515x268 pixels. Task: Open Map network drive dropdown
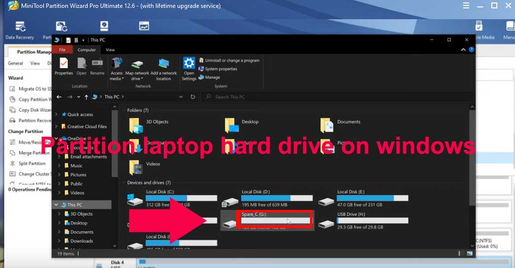137,69
